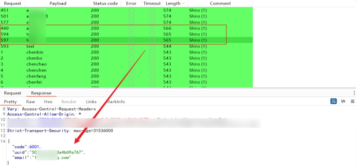Click the Length column sort arrow
The height and width of the screenshot is (165, 356).
click(184, 4)
